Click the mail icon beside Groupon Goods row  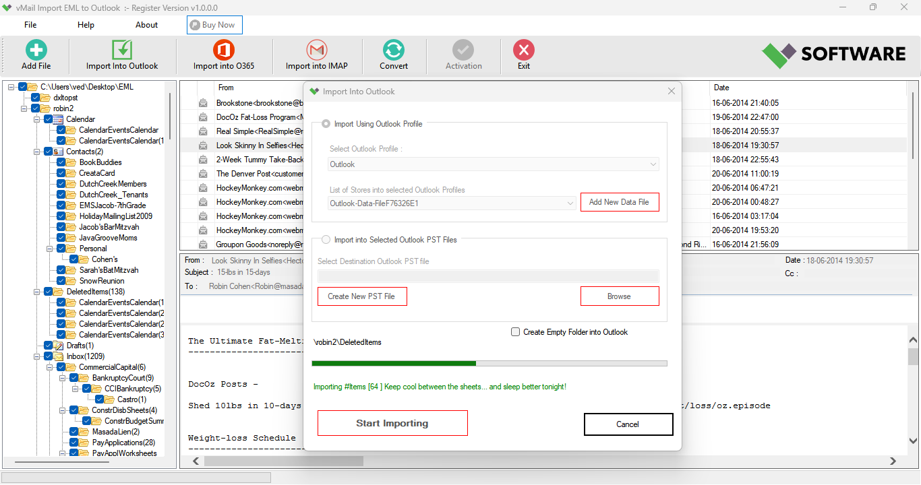click(x=202, y=245)
